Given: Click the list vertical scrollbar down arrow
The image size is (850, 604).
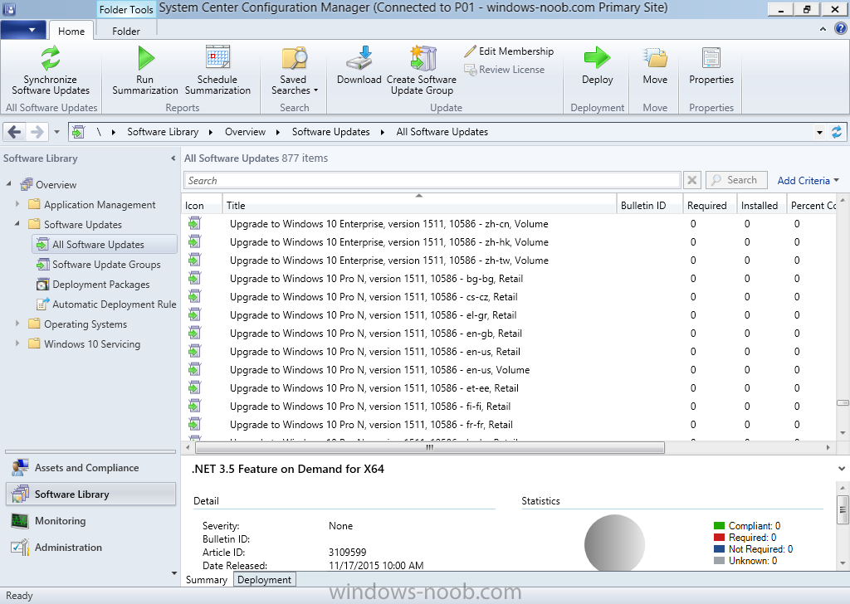Looking at the screenshot, I should pos(843,432).
